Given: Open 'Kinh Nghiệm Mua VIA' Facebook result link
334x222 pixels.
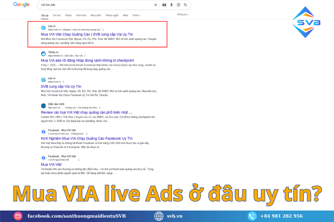Looking at the screenshot, I should [x=86, y=138].
